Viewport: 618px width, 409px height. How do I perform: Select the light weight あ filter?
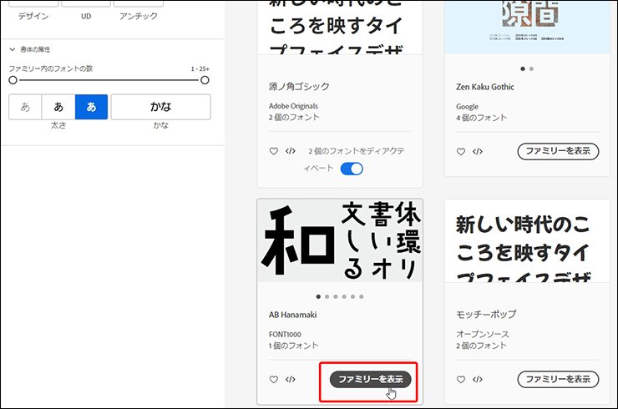click(25, 107)
